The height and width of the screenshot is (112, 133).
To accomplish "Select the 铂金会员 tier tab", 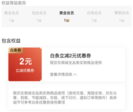I will (39, 13).
